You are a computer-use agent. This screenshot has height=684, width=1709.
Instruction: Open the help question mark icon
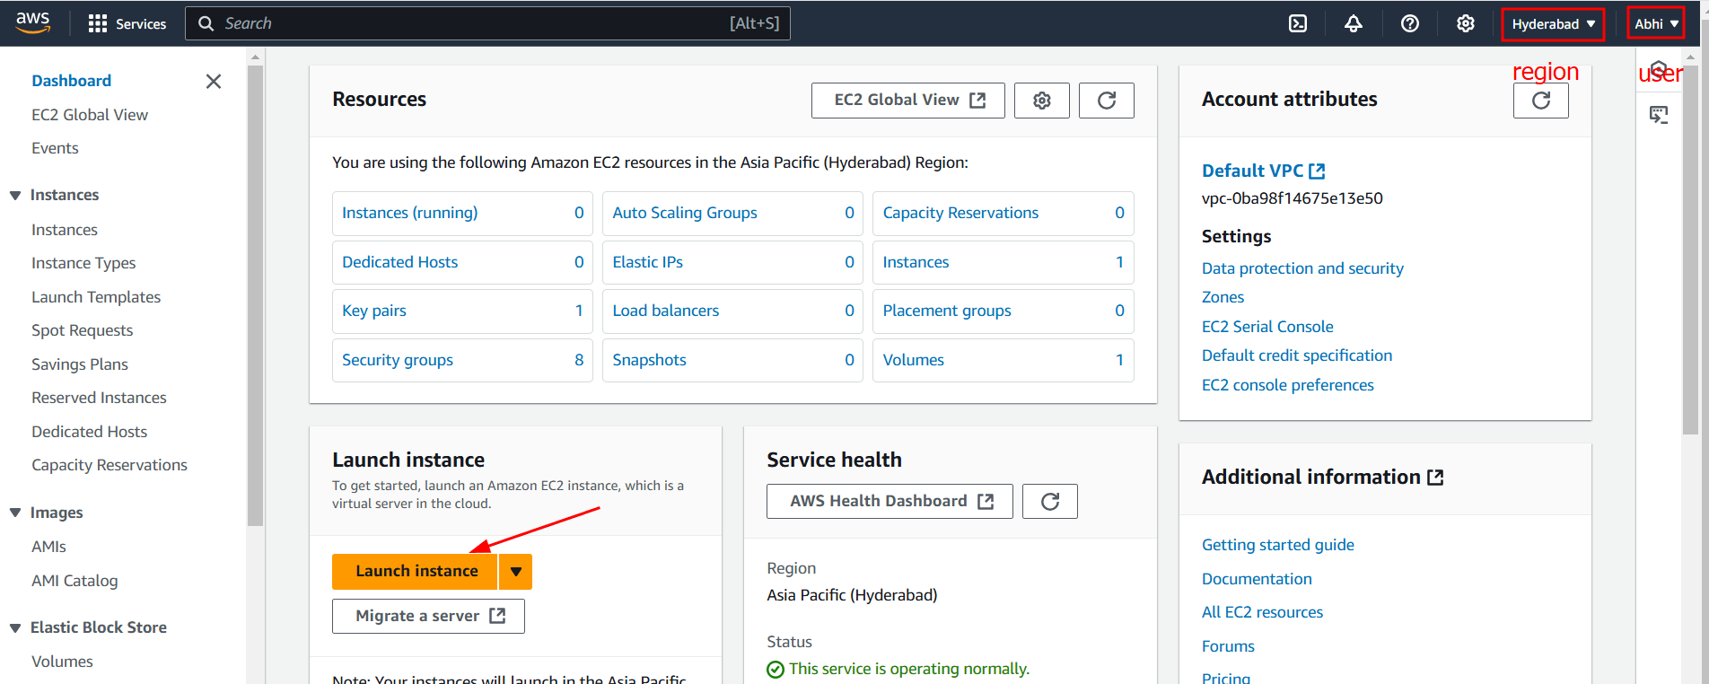1410,24
